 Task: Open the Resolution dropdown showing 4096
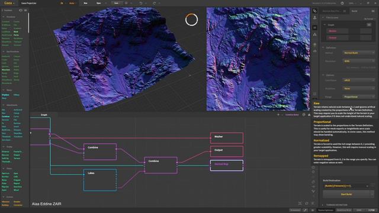tap(359, 62)
